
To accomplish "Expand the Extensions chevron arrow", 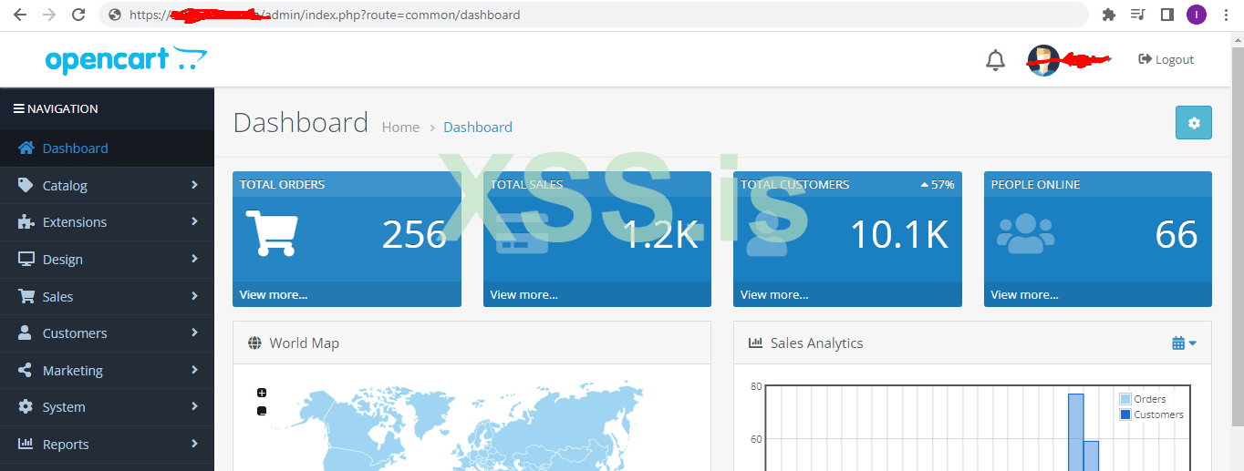I will click(194, 221).
